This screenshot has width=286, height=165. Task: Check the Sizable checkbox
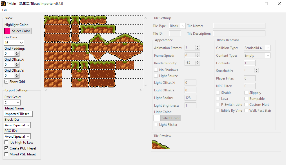(218, 93)
